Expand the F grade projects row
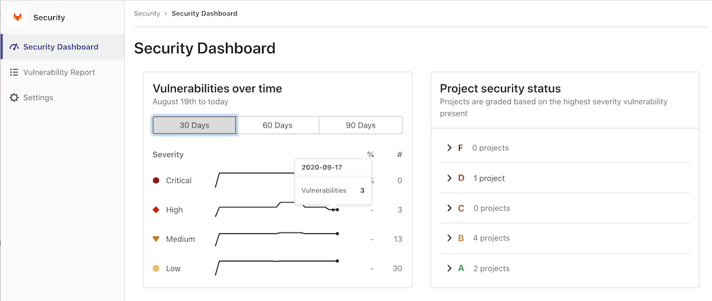 [449, 148]
